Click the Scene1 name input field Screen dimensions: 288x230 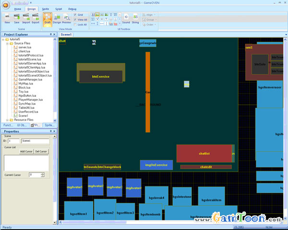(x=36, y=141)
